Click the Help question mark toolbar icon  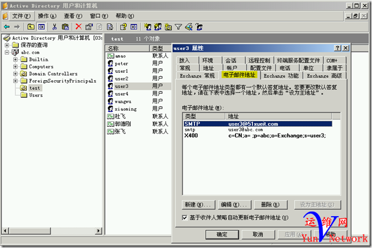click(123, 27)
